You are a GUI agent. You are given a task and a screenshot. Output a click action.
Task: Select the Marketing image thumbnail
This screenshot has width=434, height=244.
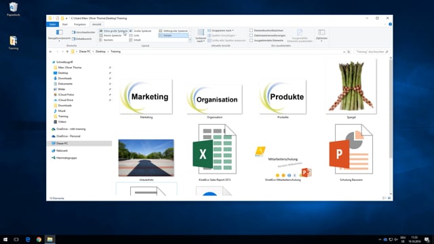146,97
